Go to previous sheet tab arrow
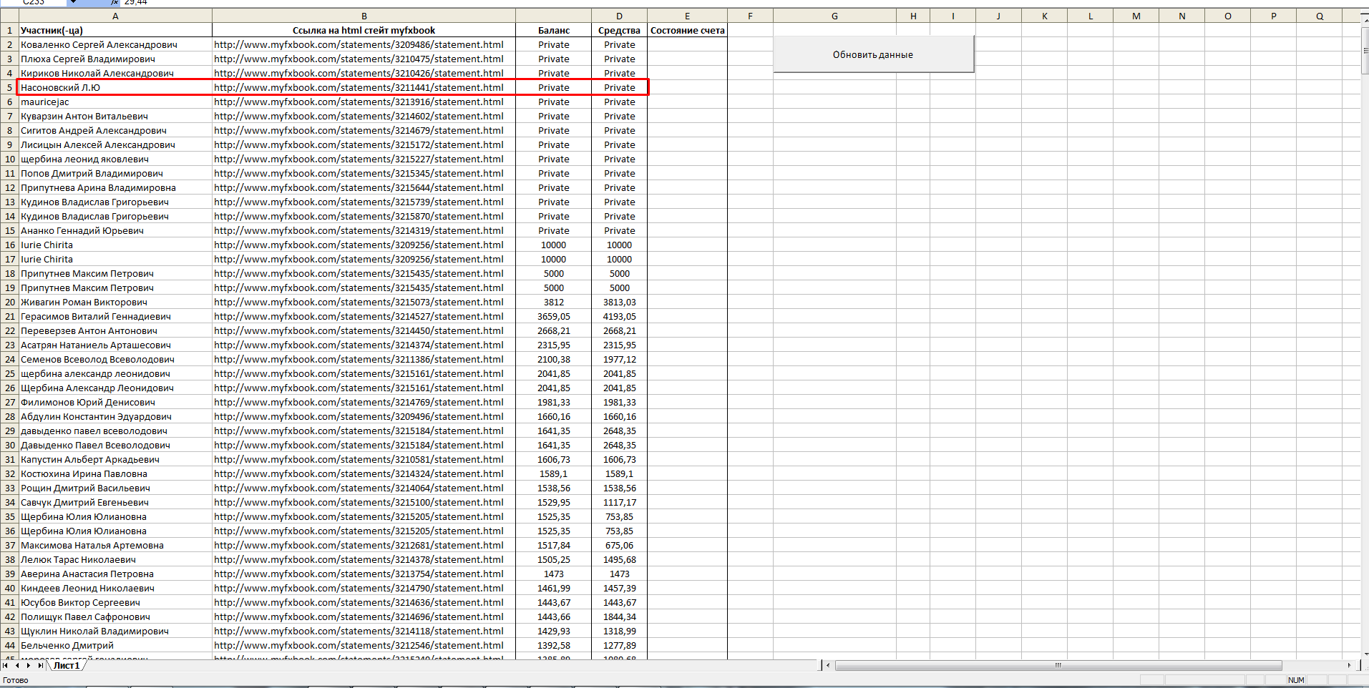This screenshot has height=688, width=1369. [17, 665]
